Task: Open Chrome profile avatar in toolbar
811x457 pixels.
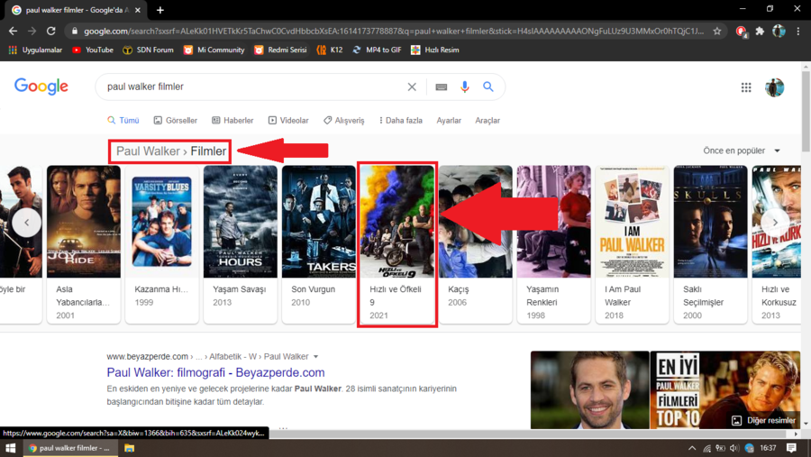Action: click(779, 31)
